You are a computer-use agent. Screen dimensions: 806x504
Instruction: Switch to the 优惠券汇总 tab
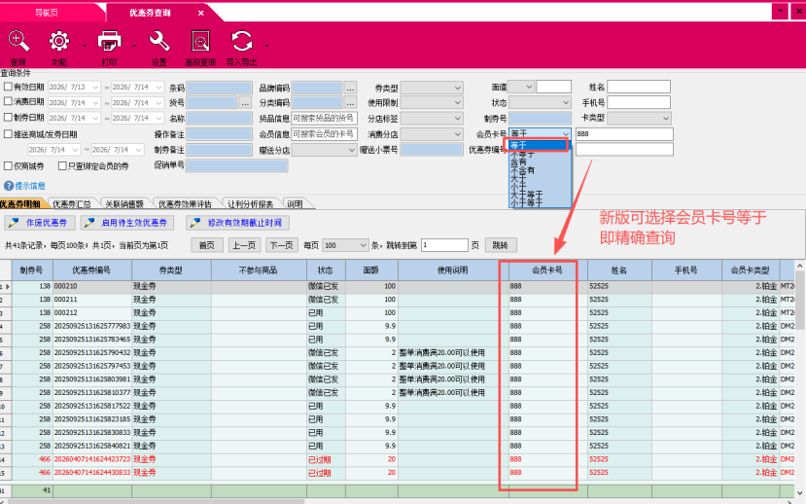[x=72, y=204]
